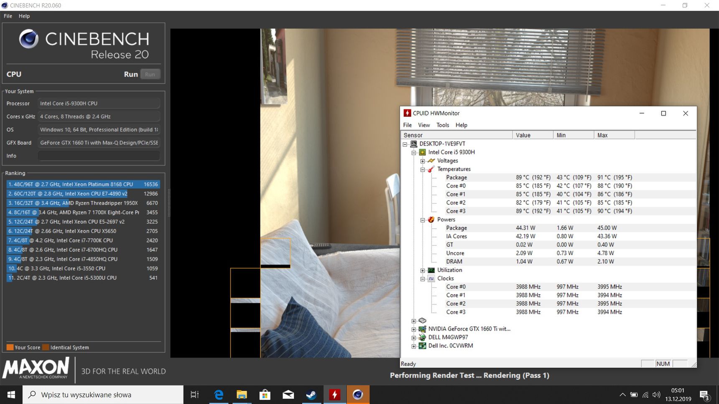Expand the Voltages node

pyautogui.click(x=423, y=161)
